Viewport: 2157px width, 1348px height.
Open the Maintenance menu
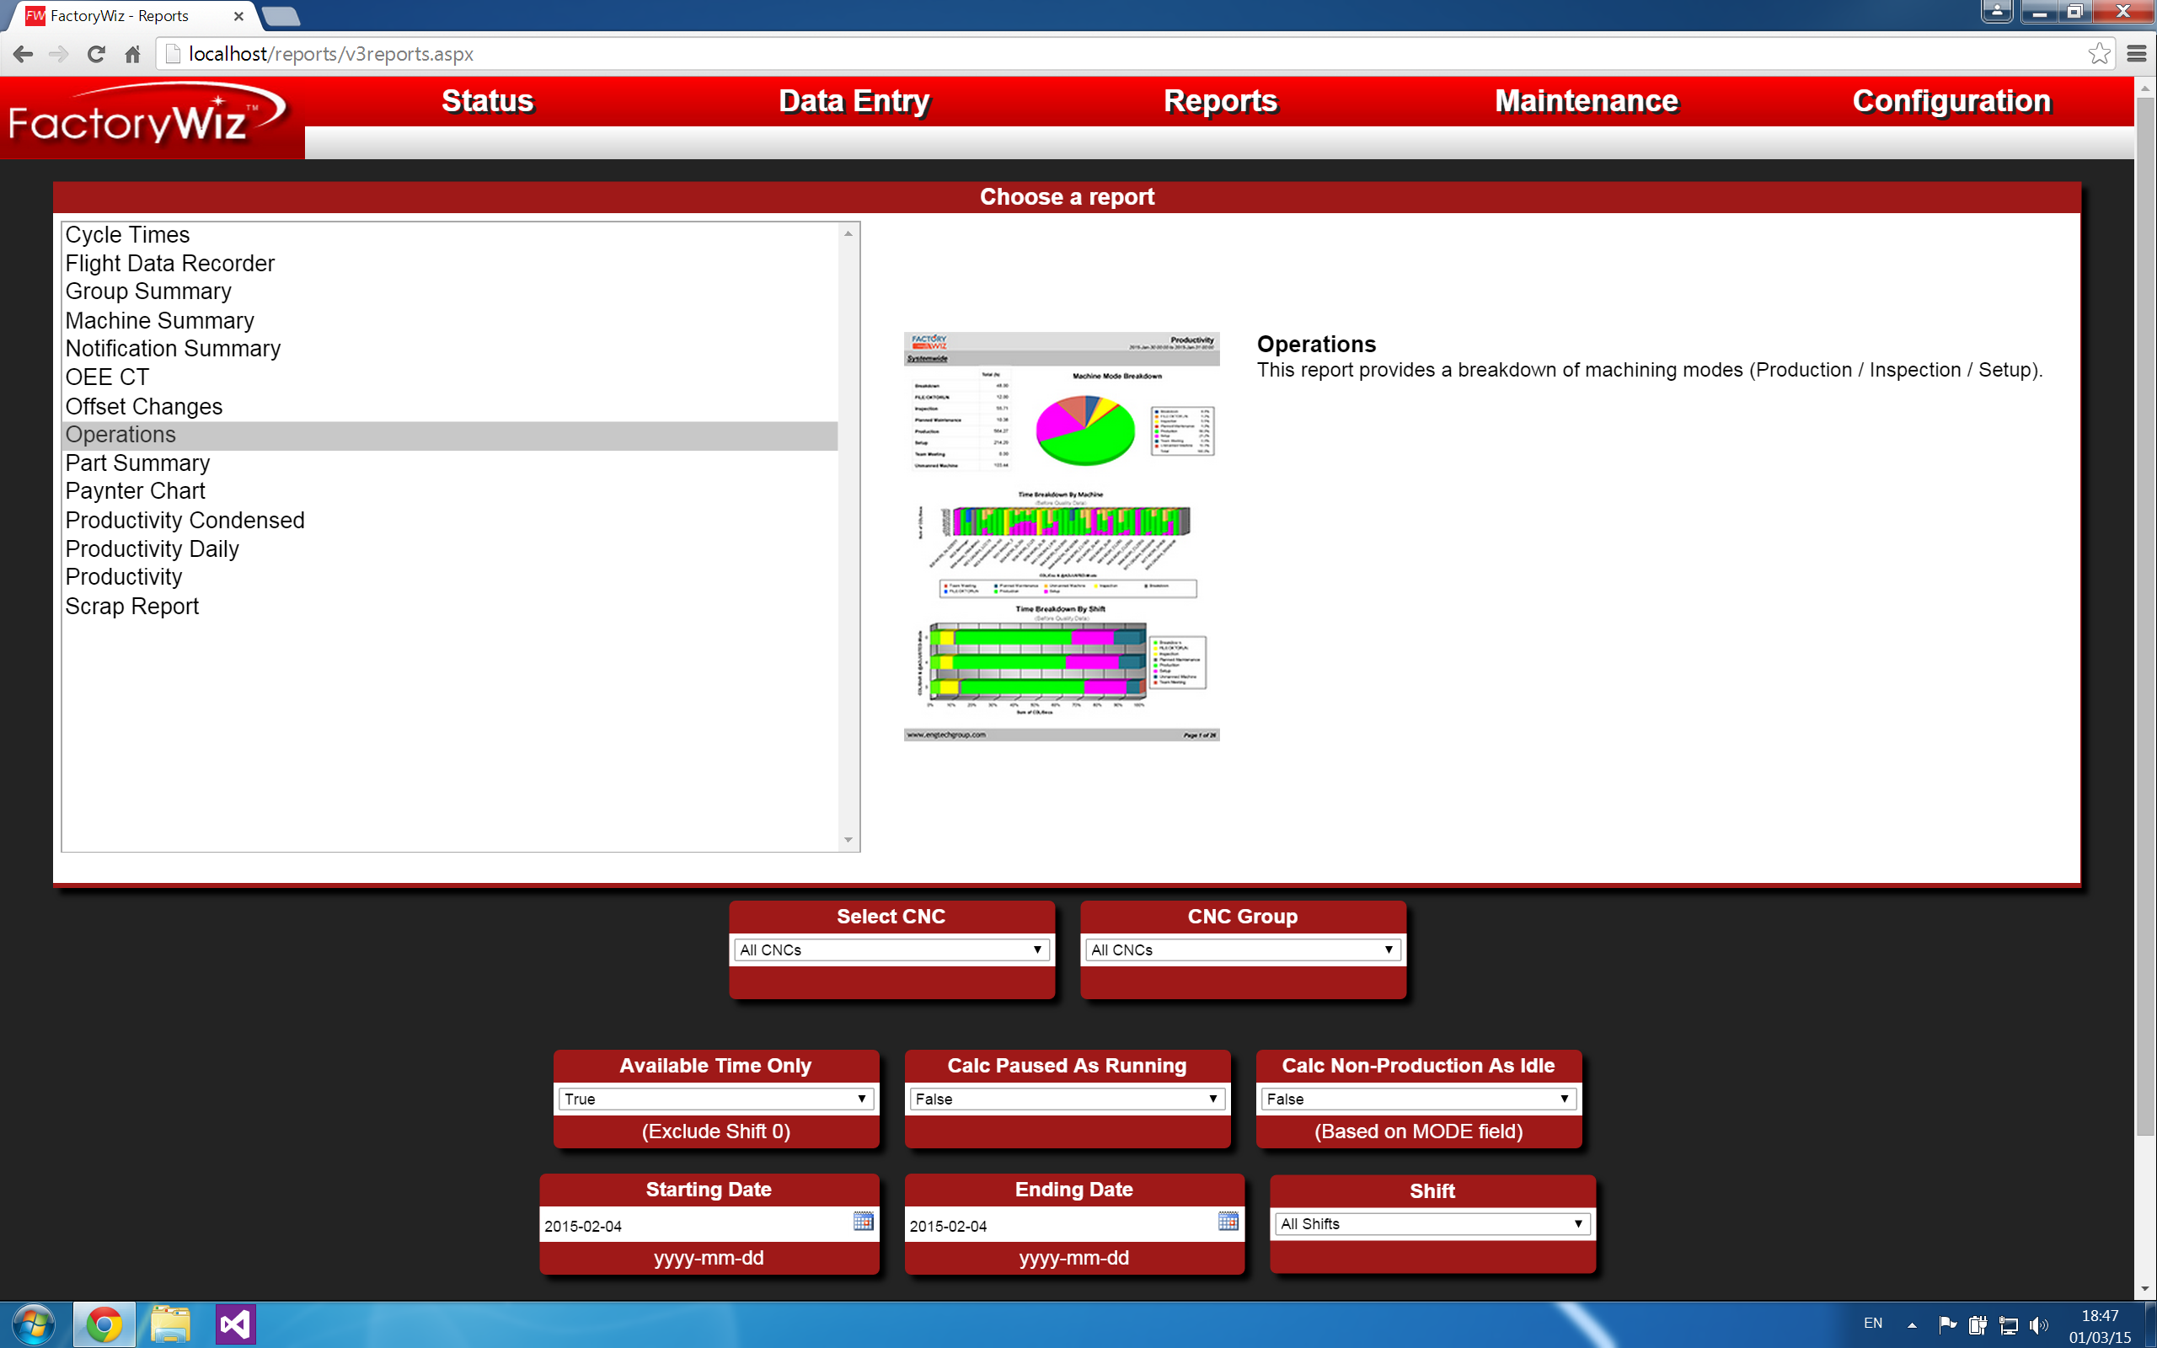1587,101
